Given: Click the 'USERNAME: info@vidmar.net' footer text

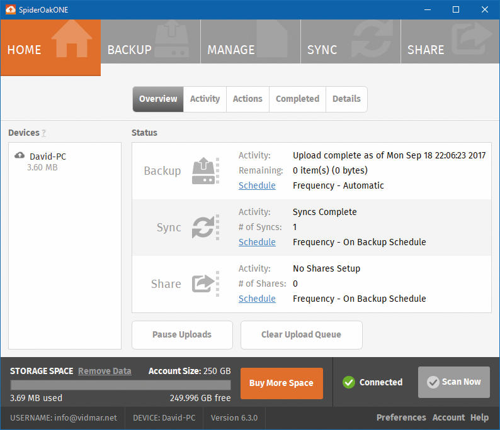Looking at the screenshot, I should (x=64, y=417).
